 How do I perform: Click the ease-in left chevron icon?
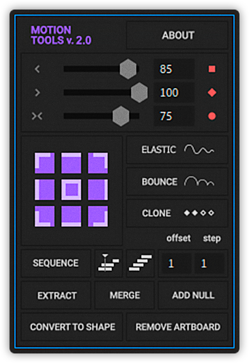coord(37,69)
